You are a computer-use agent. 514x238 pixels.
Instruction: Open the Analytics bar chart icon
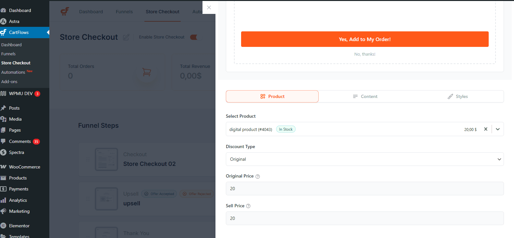[x=3, y=200]
